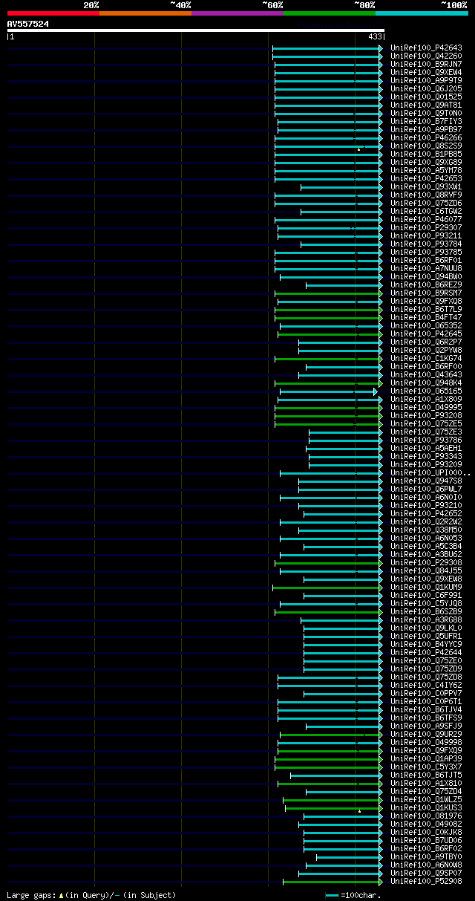
Task: Open hit UniRef100_P42653
Action: coord(426,178)
